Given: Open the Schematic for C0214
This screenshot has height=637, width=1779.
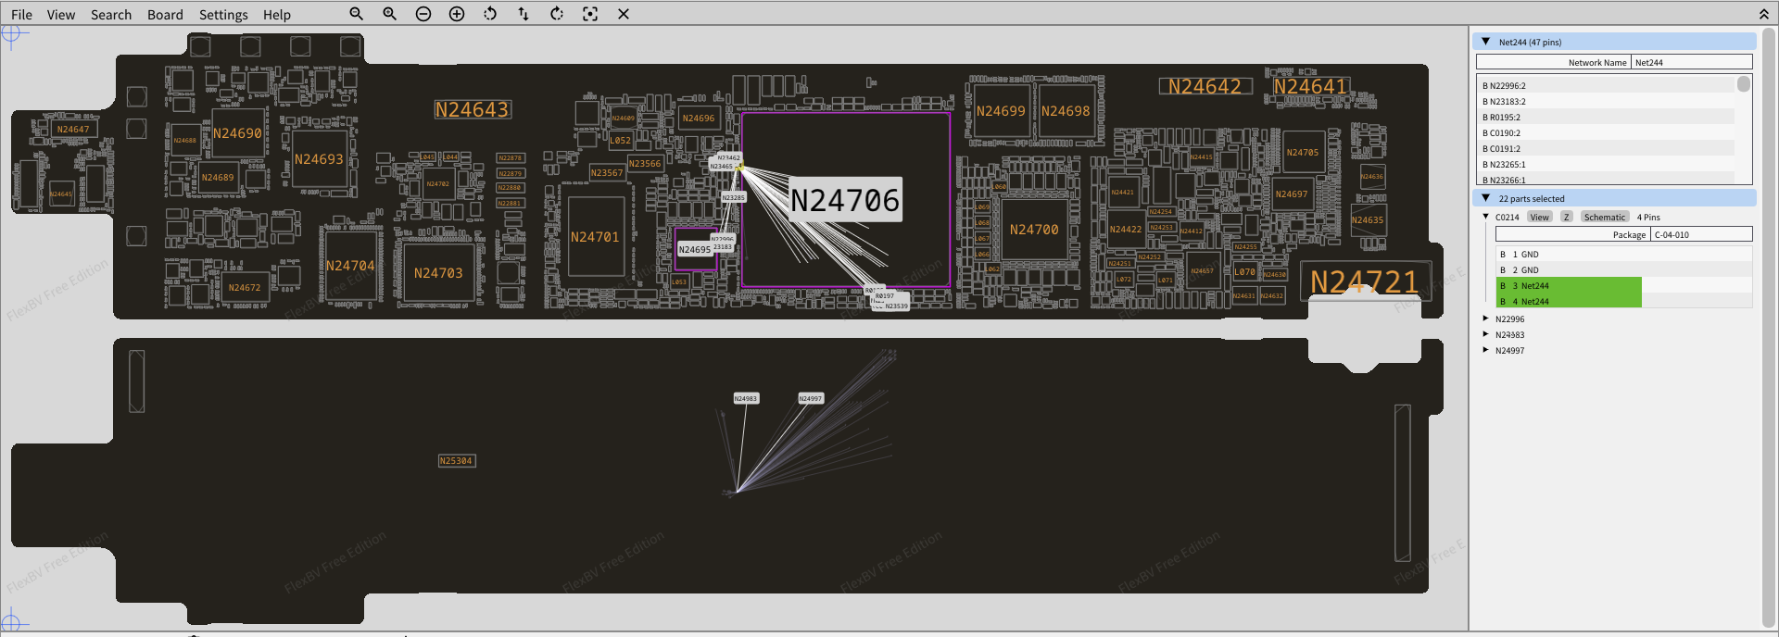Looking at the screenshot, I should tap(1604, 217).
